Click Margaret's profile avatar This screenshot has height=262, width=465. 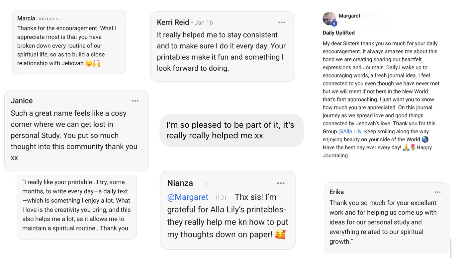(329, 19)
